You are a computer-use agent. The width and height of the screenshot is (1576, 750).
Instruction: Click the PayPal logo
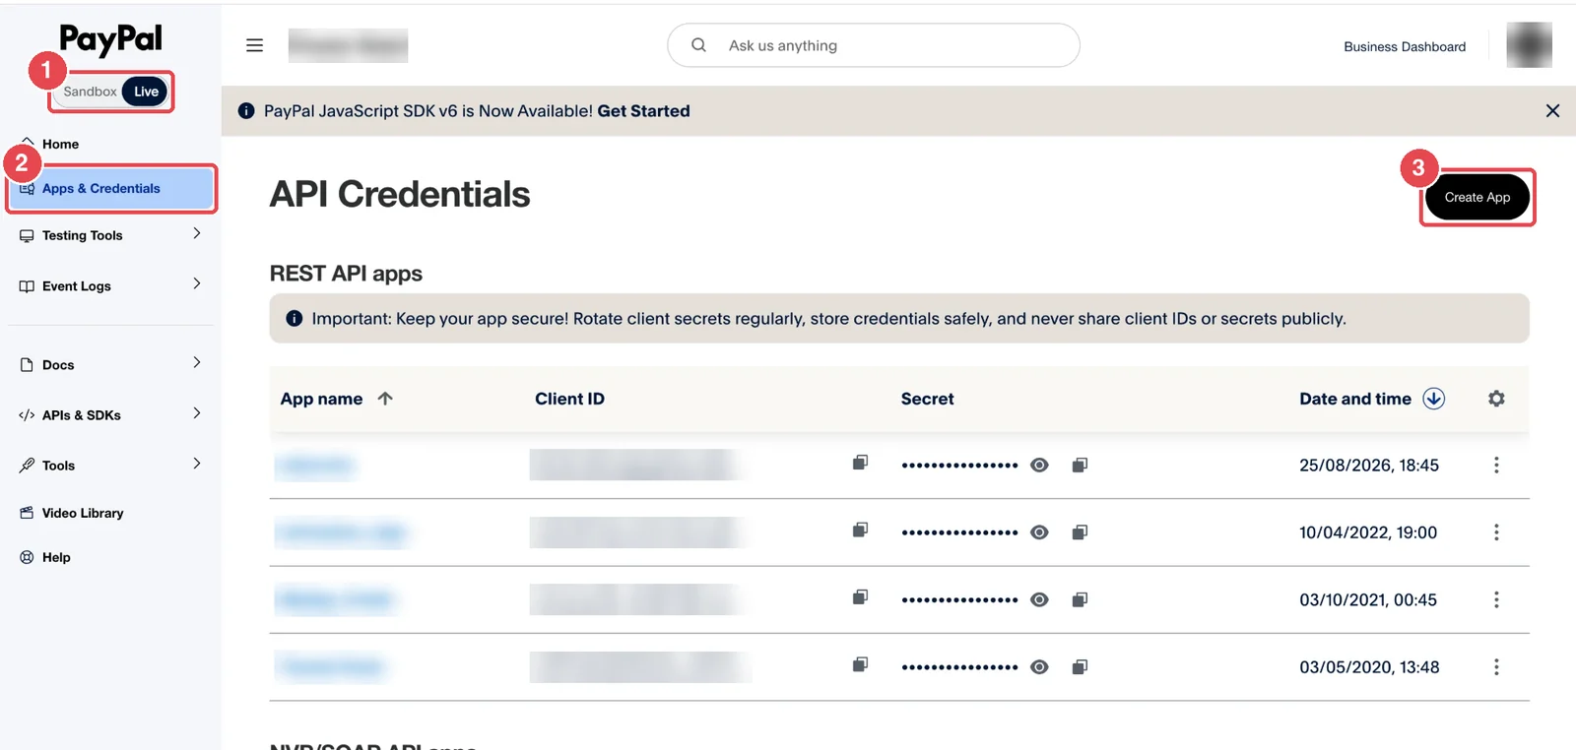point(110,39)
